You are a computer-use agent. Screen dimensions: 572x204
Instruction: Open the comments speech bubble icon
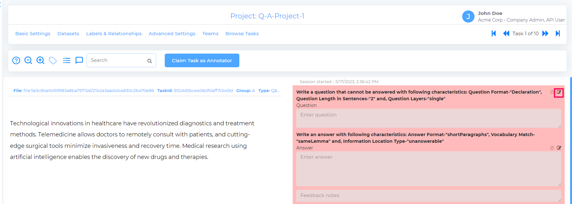point(79,60)
